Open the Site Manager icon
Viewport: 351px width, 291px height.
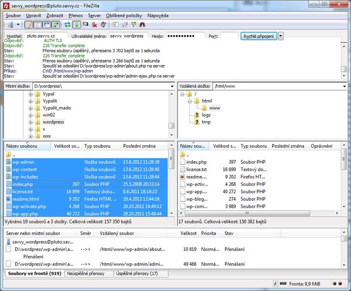[10, 25]
